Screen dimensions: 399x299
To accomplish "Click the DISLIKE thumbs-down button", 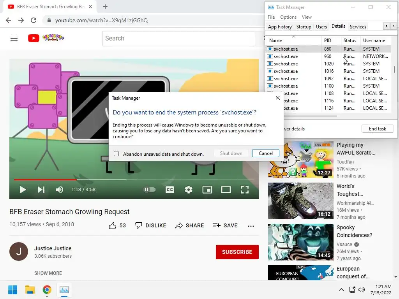I will point(150,225).
